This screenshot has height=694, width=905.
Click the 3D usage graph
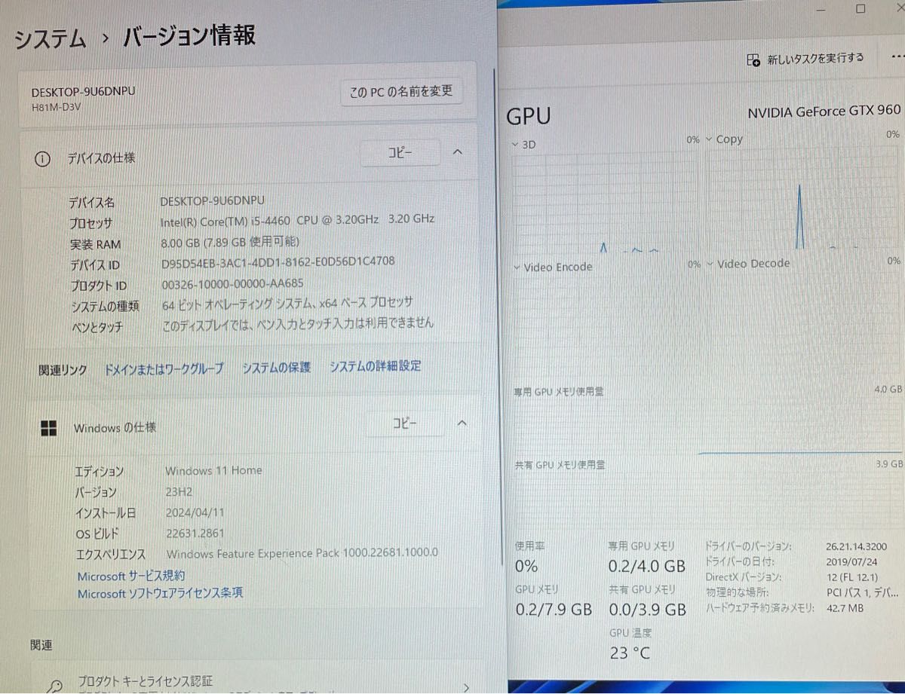coord(607,203)
